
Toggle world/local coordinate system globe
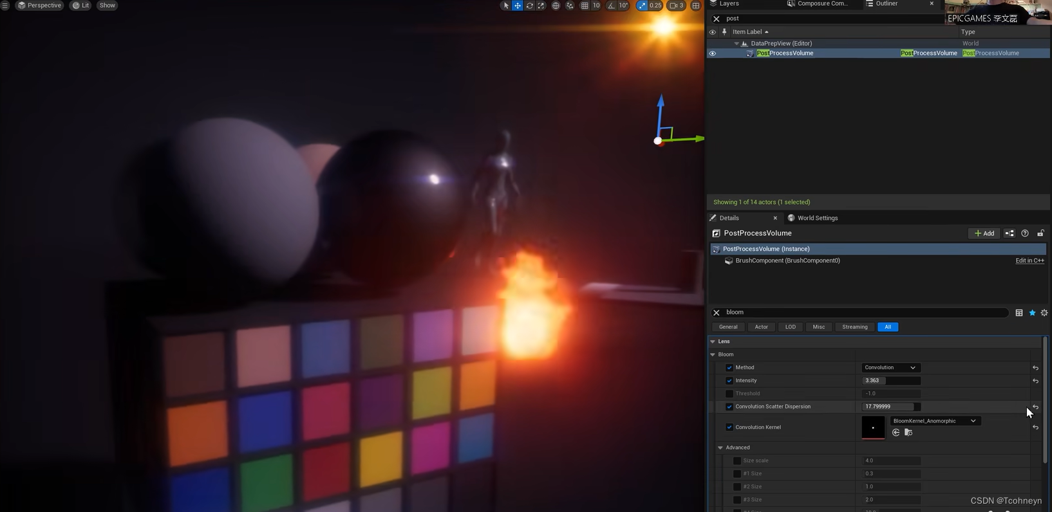point(556,6)
